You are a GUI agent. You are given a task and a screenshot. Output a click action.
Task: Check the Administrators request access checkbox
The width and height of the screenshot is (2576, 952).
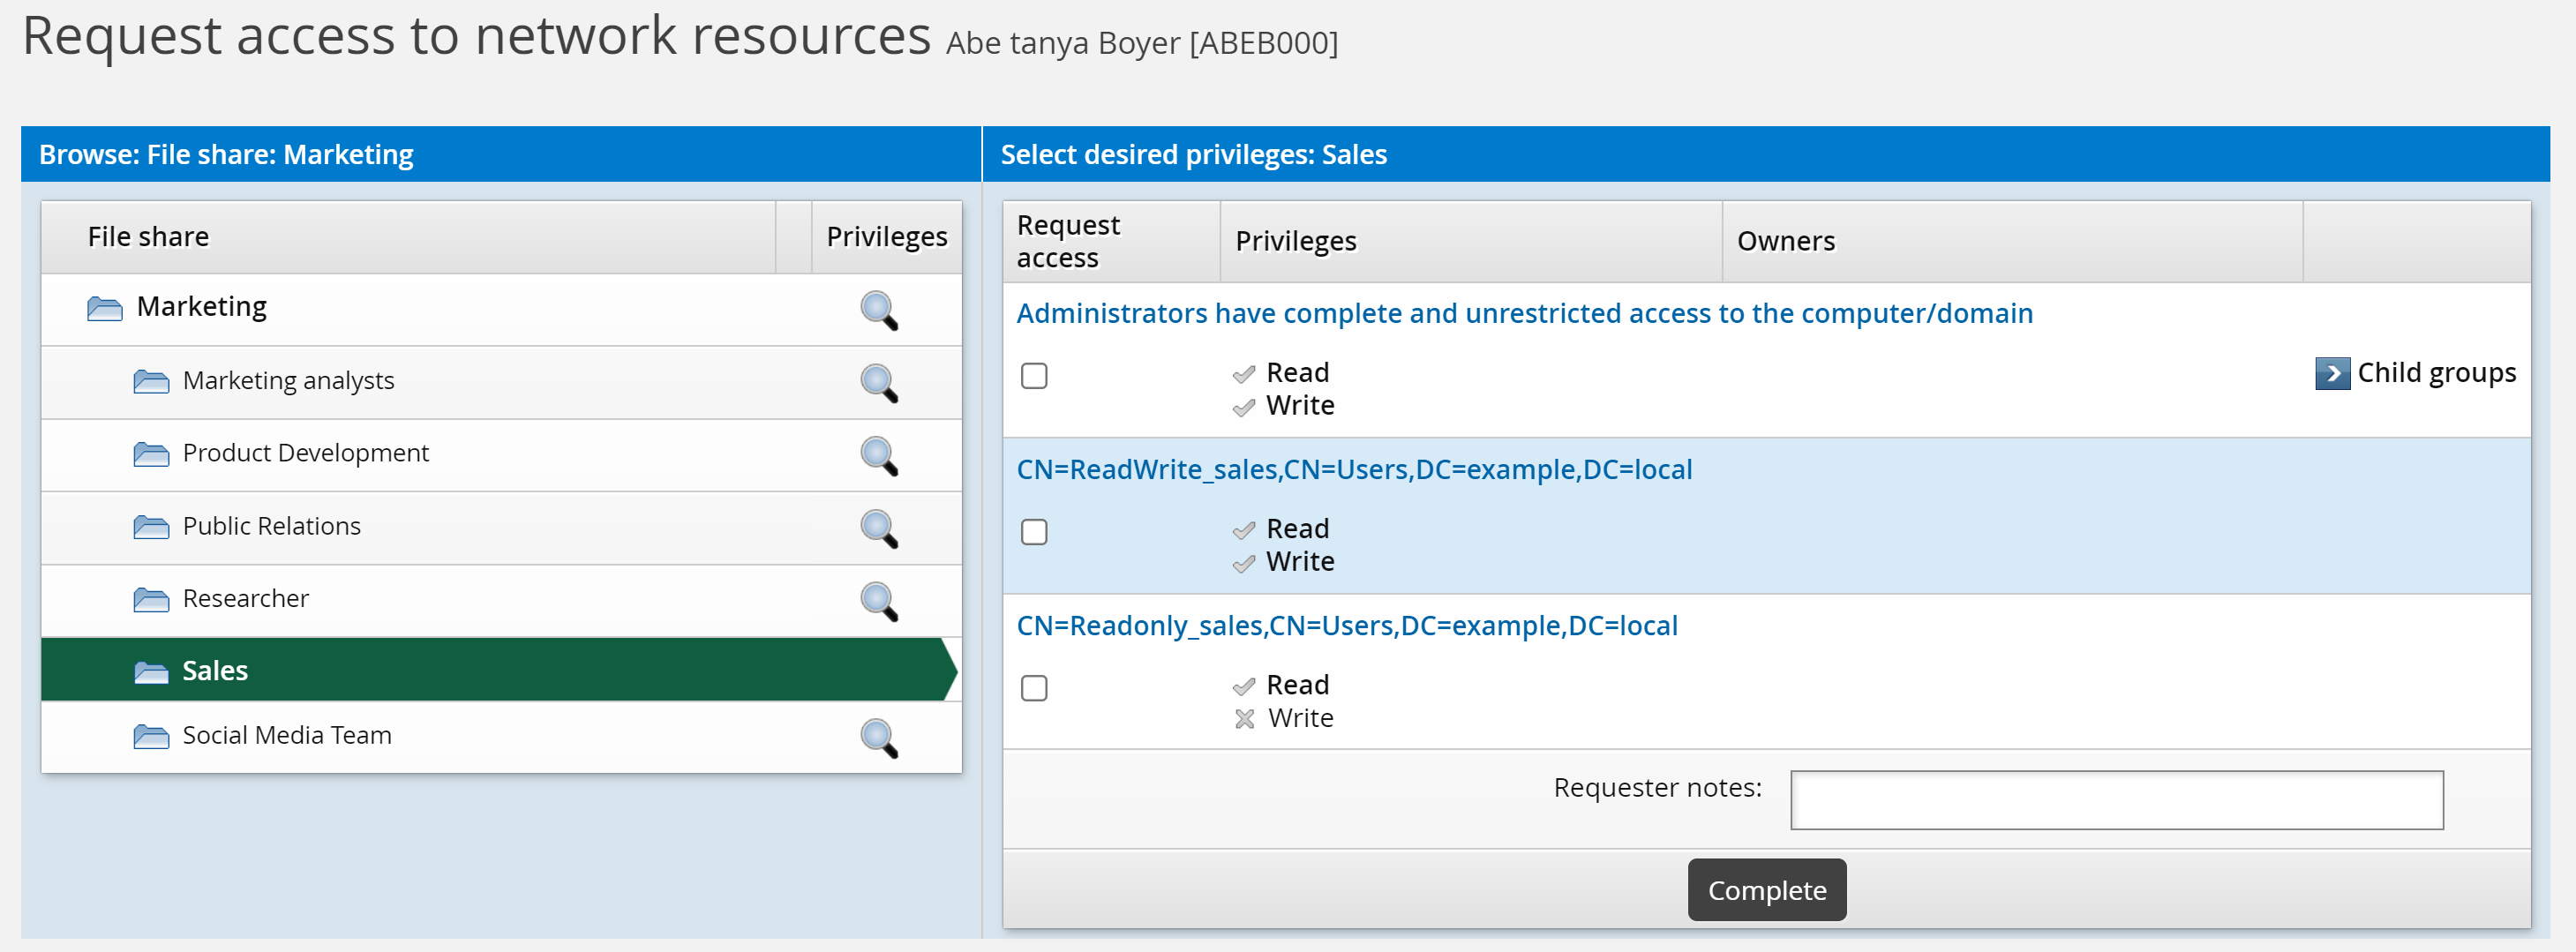pos(1034,376)
